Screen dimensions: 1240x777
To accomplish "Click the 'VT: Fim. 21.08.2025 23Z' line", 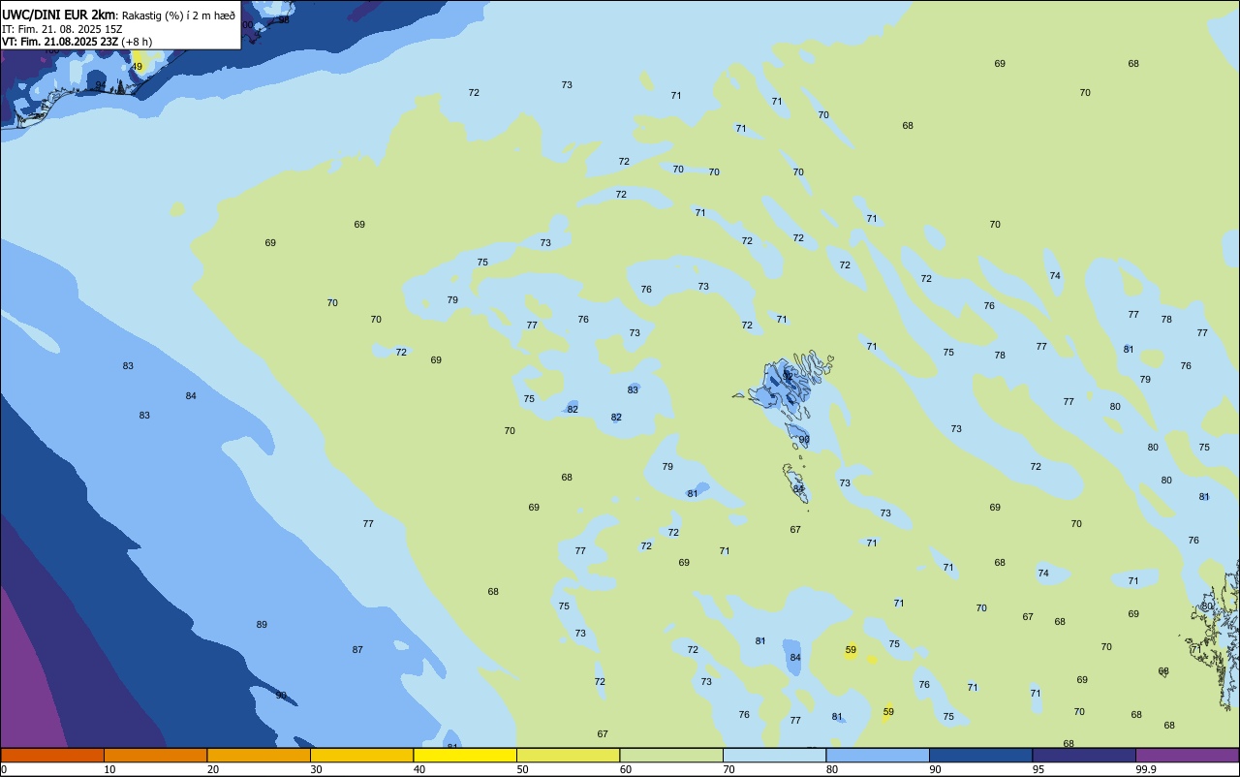I will click(x=60, y=42).
